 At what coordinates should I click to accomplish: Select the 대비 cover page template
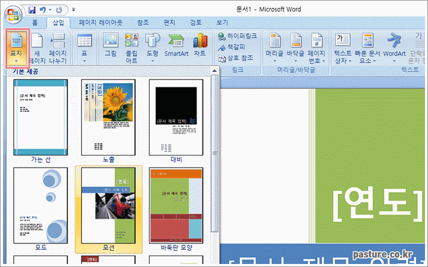click(176, 121)
